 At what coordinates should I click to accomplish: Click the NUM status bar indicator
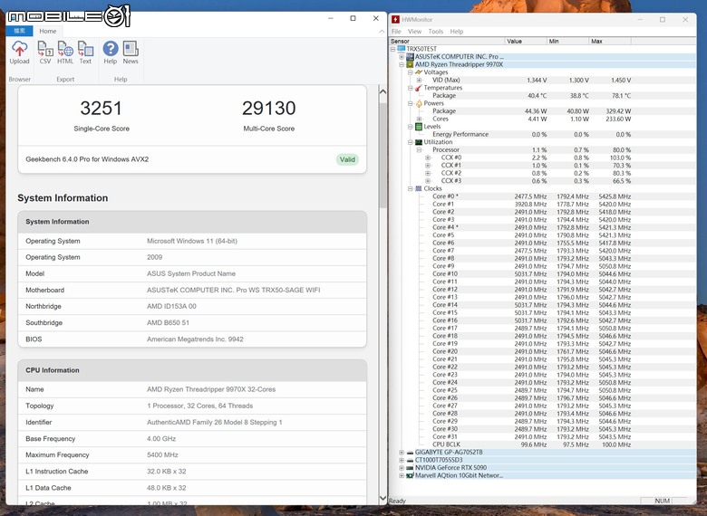click(x=662, y=501)
